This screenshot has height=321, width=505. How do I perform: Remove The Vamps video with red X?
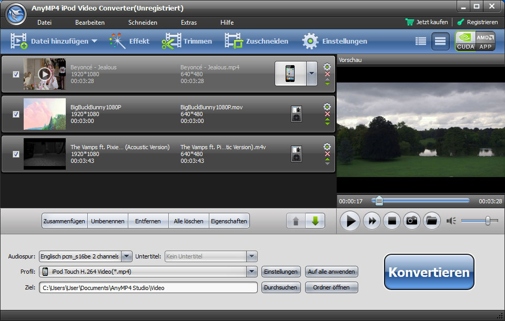327,154
